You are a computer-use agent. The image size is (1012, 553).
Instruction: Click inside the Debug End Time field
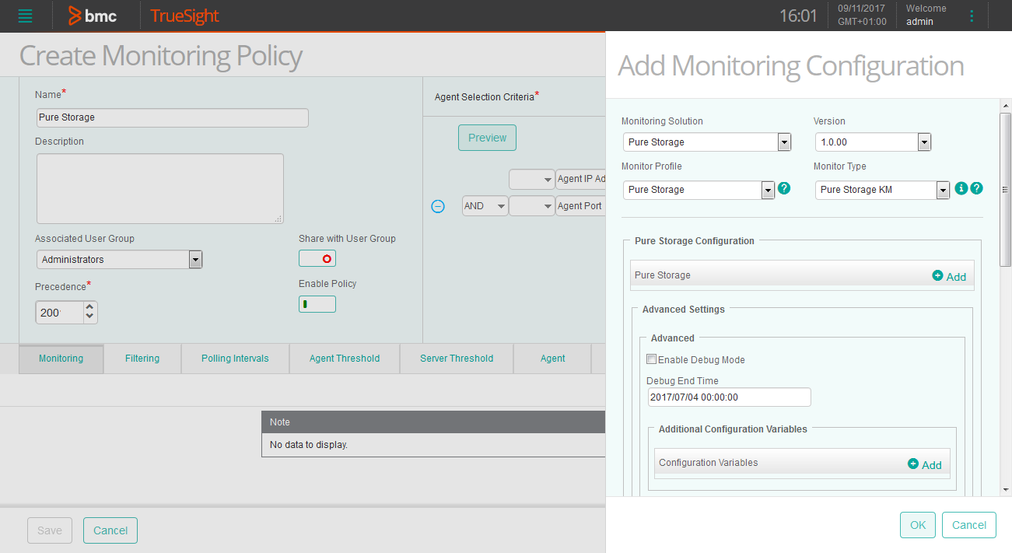click(729, 397)
